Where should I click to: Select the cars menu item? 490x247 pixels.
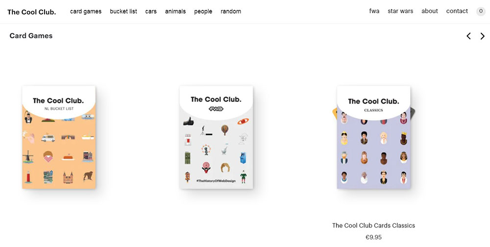151,11
